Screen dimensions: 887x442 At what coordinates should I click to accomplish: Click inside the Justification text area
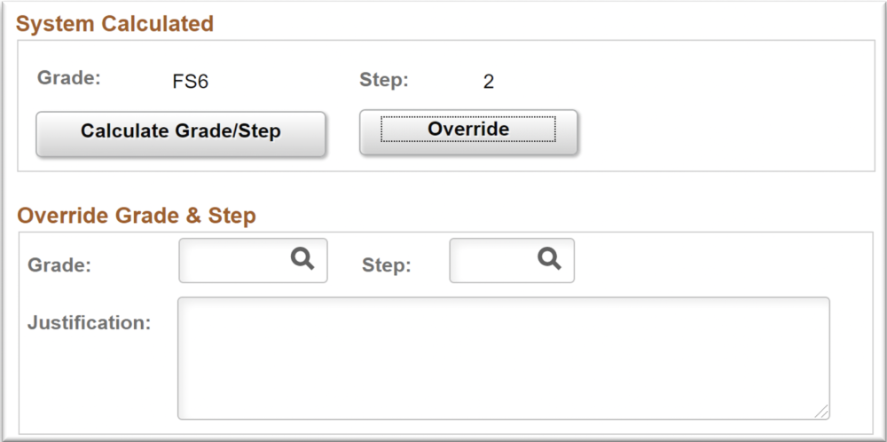(503, 358)
